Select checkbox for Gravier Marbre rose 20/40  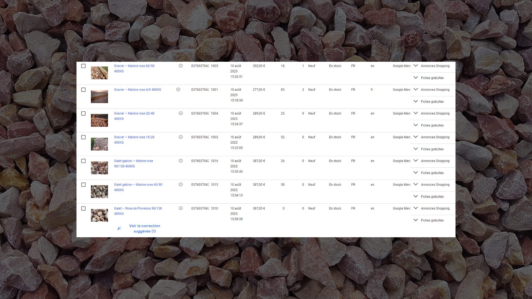pyautogui.click(x=83, y=114)
